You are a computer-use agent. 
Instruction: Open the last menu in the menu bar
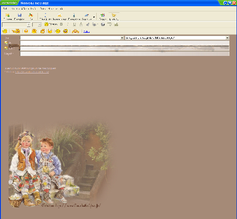[62, 9]
